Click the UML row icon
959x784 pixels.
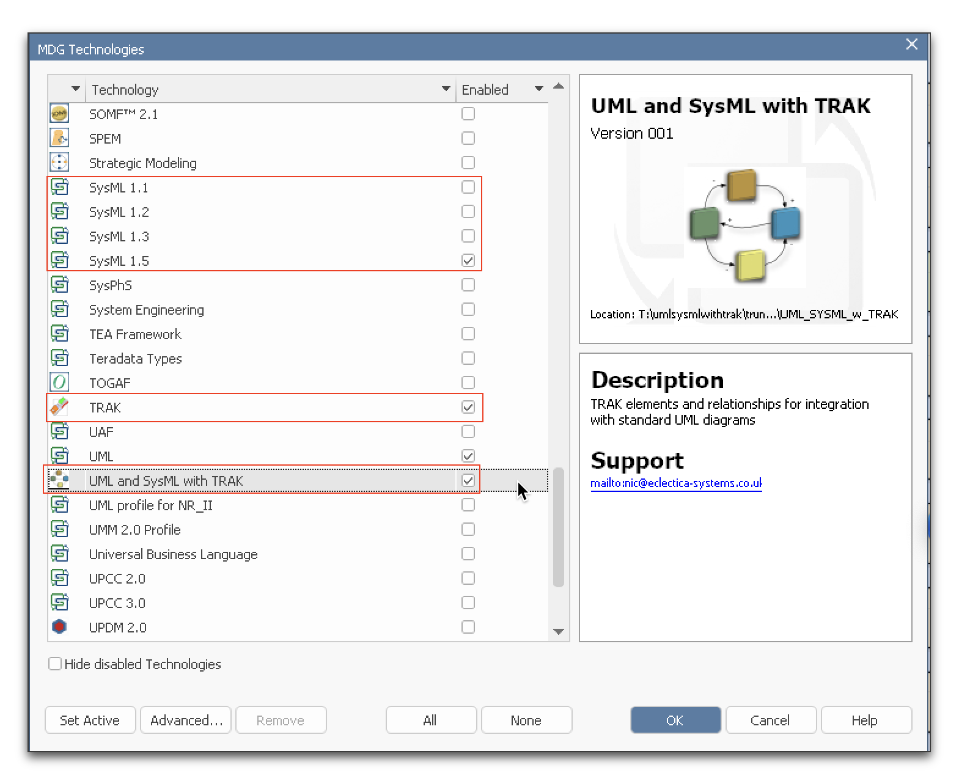point(59,456)
